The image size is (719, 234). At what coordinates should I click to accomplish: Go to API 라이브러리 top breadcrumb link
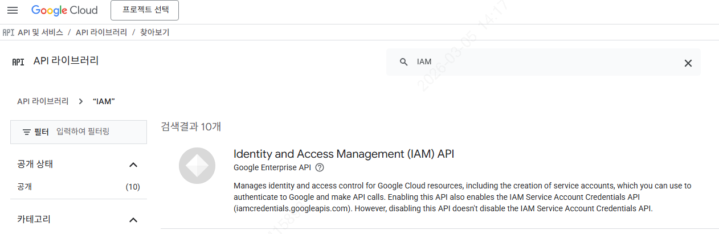101,32
